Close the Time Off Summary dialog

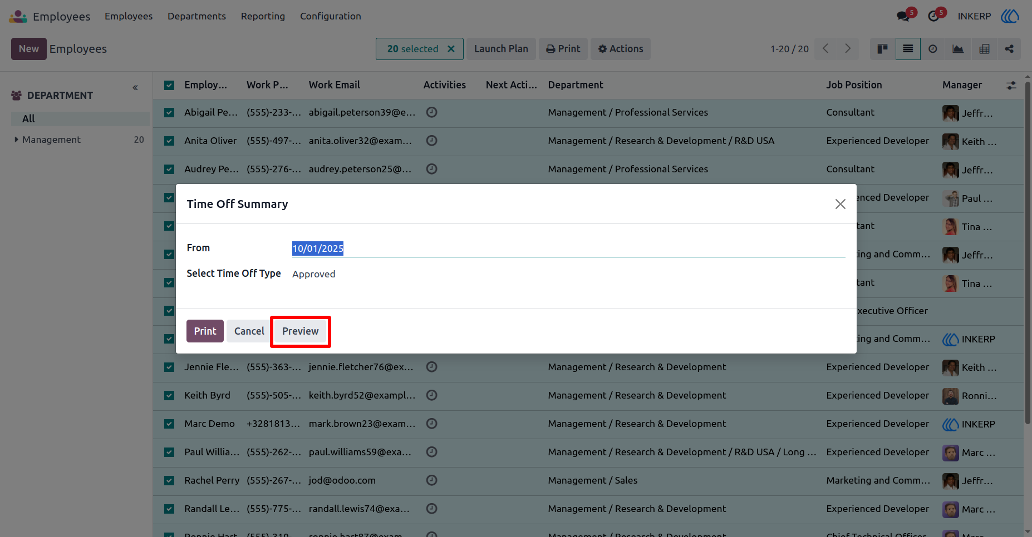tap(841, 204)
